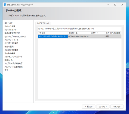Click the NT Service\MSSQLFDLa... account name cell
129x114 pixels.
coord(79,36)
